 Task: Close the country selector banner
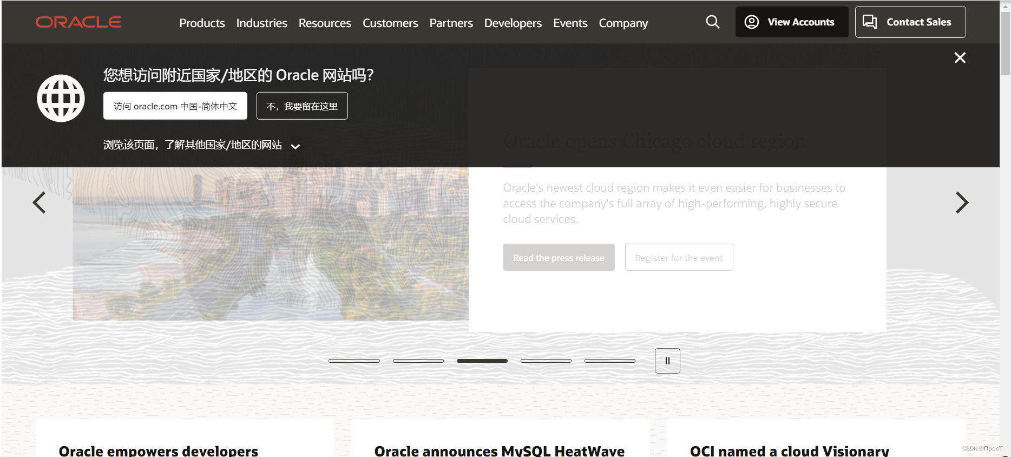[960, 58]
